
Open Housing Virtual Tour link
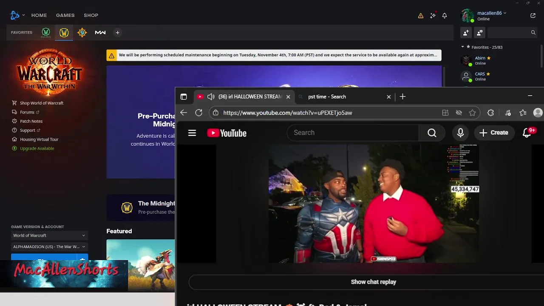click(39, 139)
